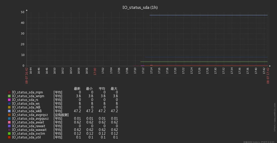
Task: Click the y-axis label 10
Action: click(x=23, y=55)
